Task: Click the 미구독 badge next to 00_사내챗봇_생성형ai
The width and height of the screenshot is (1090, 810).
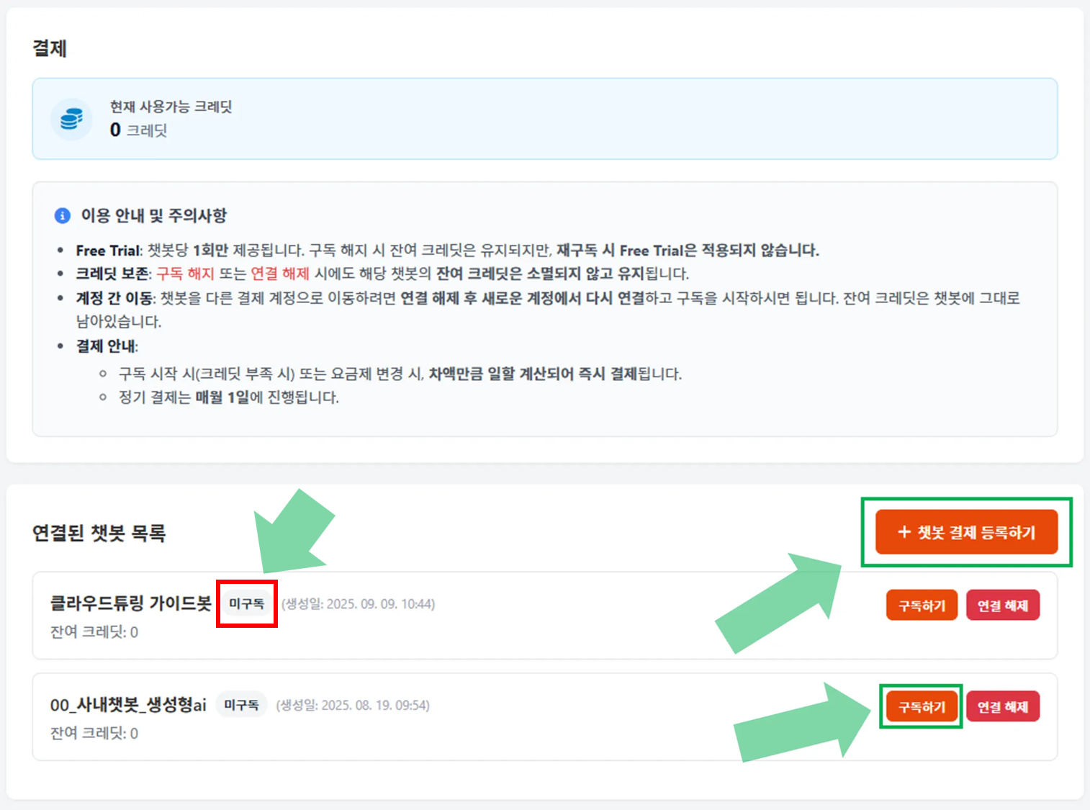Action: tap(241, 705)
